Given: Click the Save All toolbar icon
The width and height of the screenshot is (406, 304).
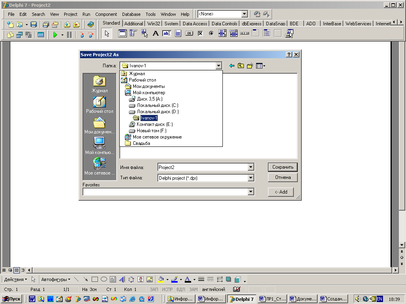Looking at the screenshot, I should (x=46, y=25).
